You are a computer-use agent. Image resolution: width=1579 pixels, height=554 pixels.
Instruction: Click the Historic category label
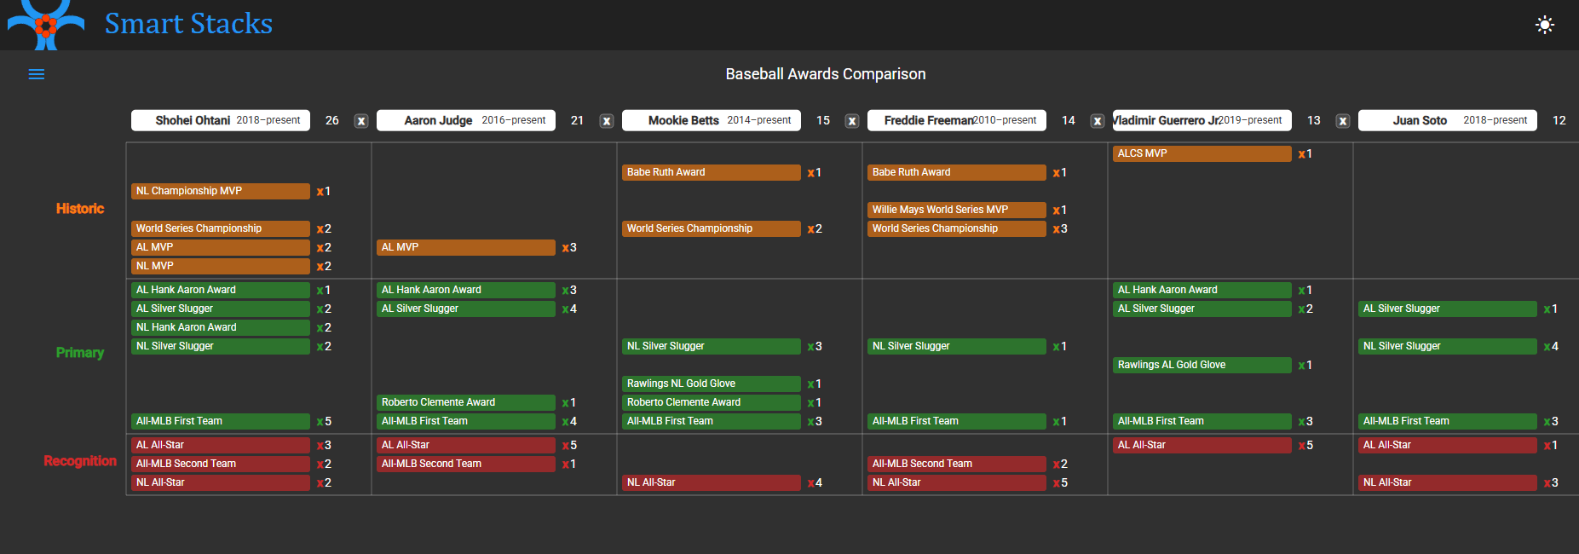[80, 209]
